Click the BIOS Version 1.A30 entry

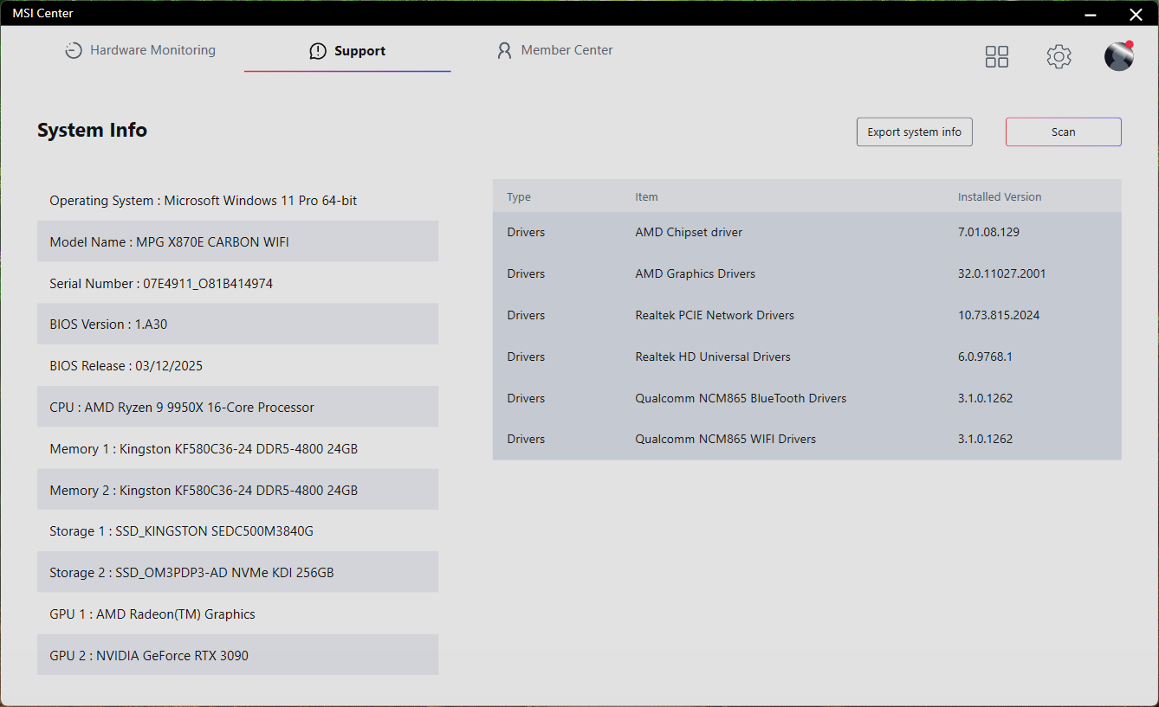(237, 325)
